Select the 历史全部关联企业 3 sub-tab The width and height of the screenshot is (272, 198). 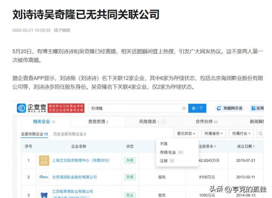[x=69, y=134]
